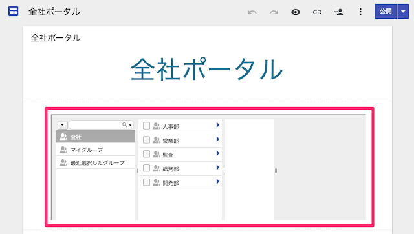Open share with others icon
This screenshot has width=414, height=234.
(339, 12)
